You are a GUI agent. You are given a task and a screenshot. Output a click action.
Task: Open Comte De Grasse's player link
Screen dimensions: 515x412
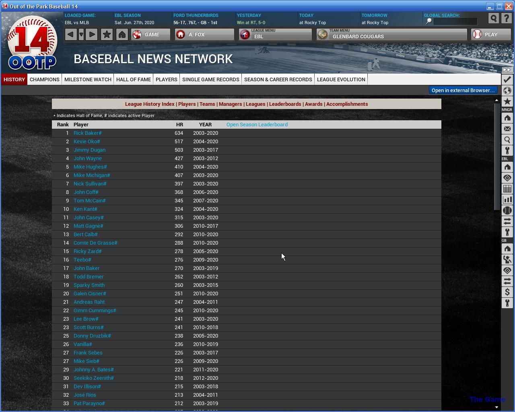[x=95, y=243]
